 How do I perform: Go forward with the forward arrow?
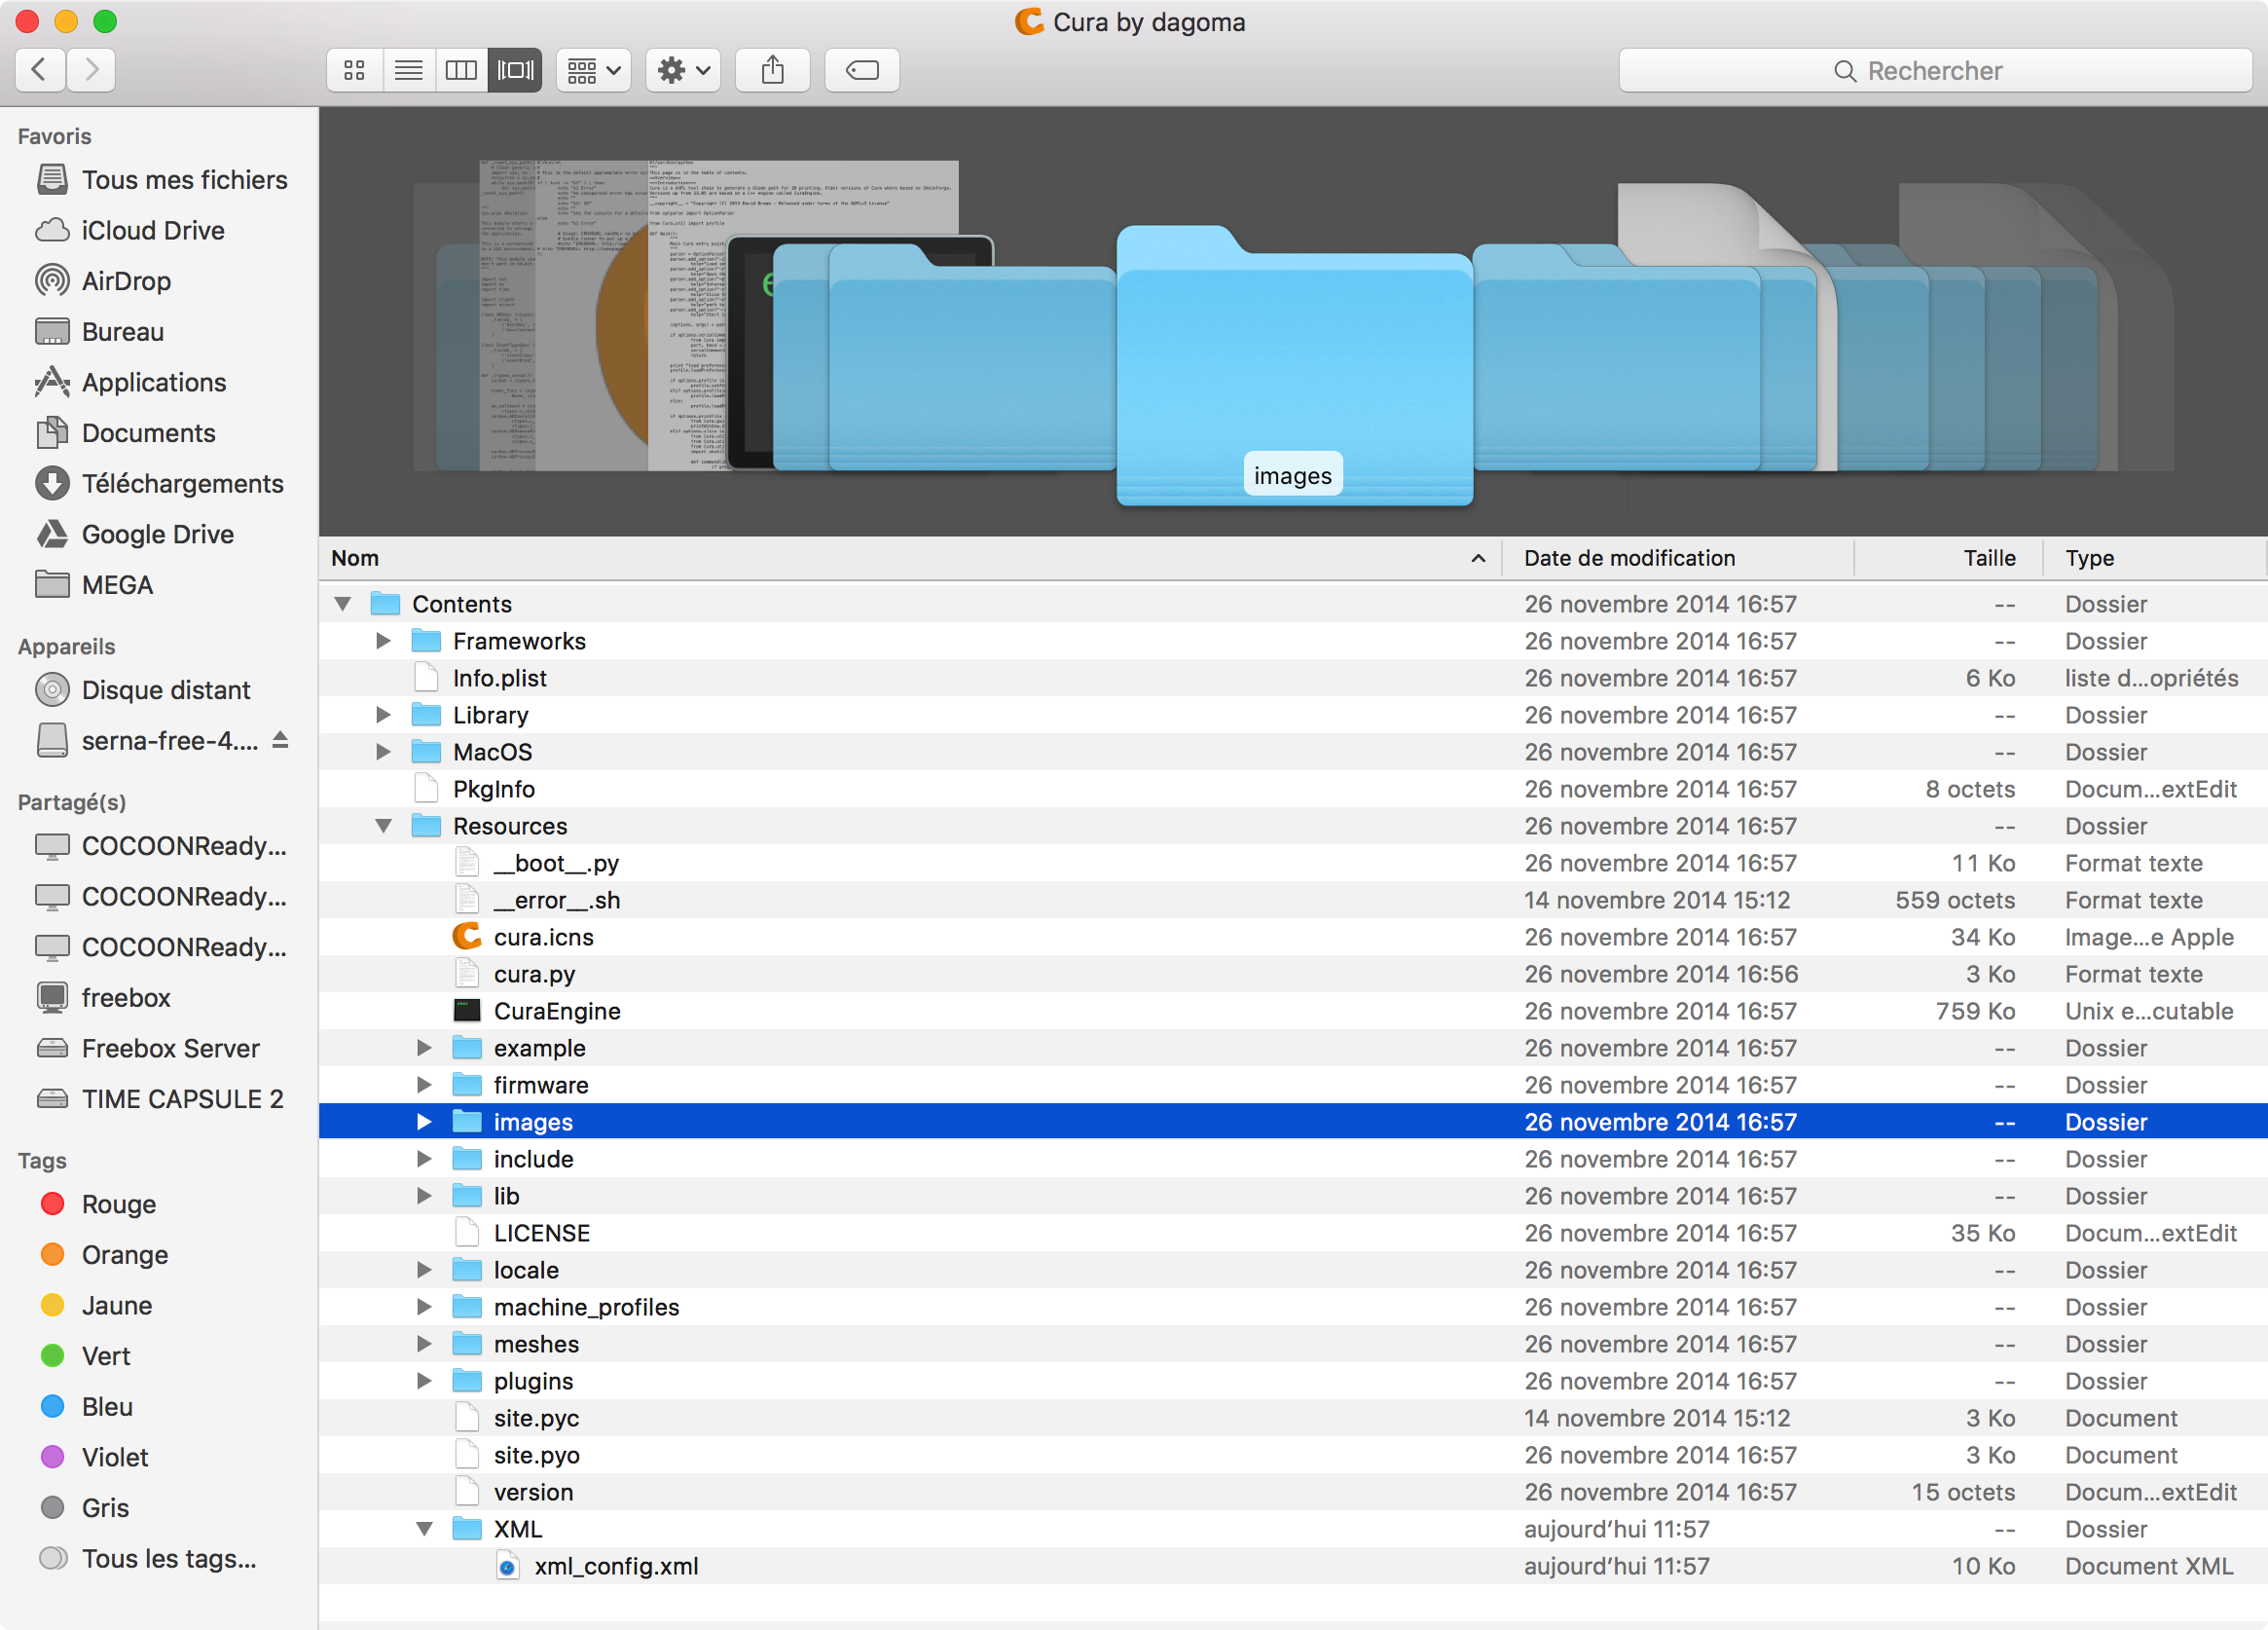(91, 70)
